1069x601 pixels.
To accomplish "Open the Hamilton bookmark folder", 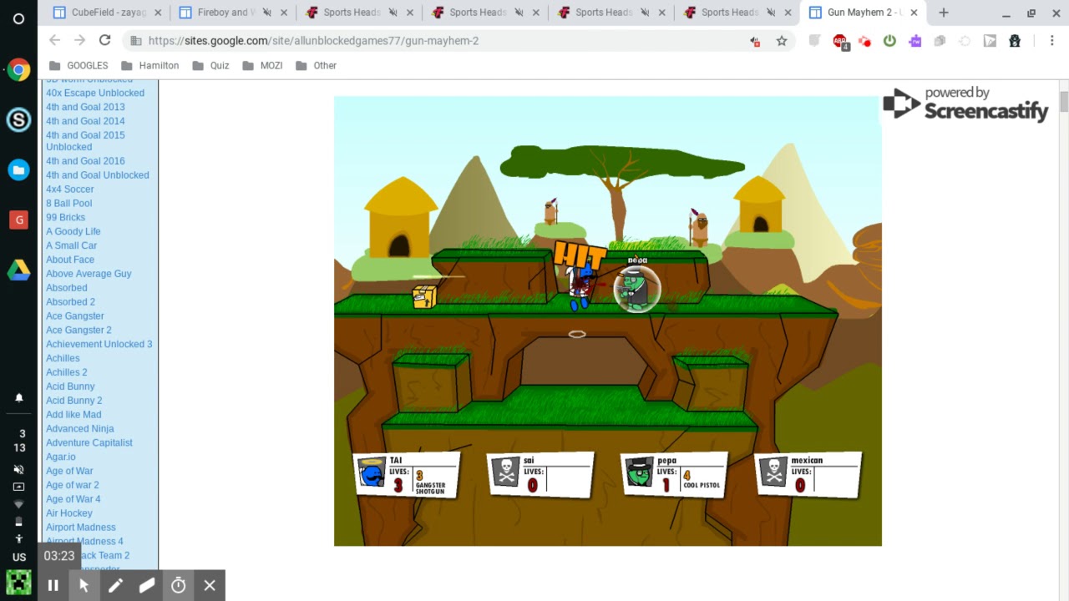I will point(150,65).
